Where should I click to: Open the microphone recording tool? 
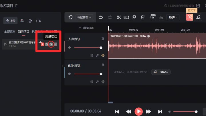[22, 21]
